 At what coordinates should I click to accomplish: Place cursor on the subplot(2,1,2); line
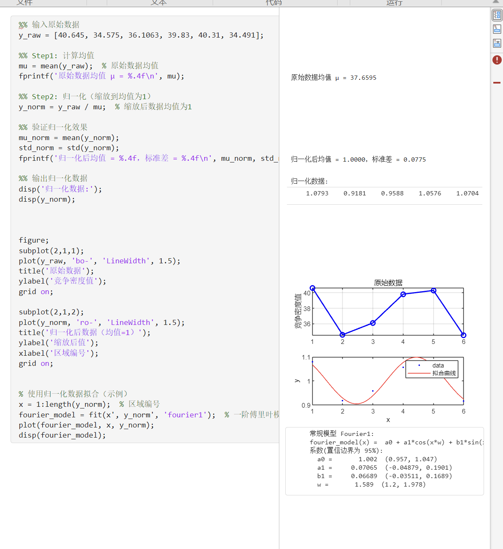[51, 312]
